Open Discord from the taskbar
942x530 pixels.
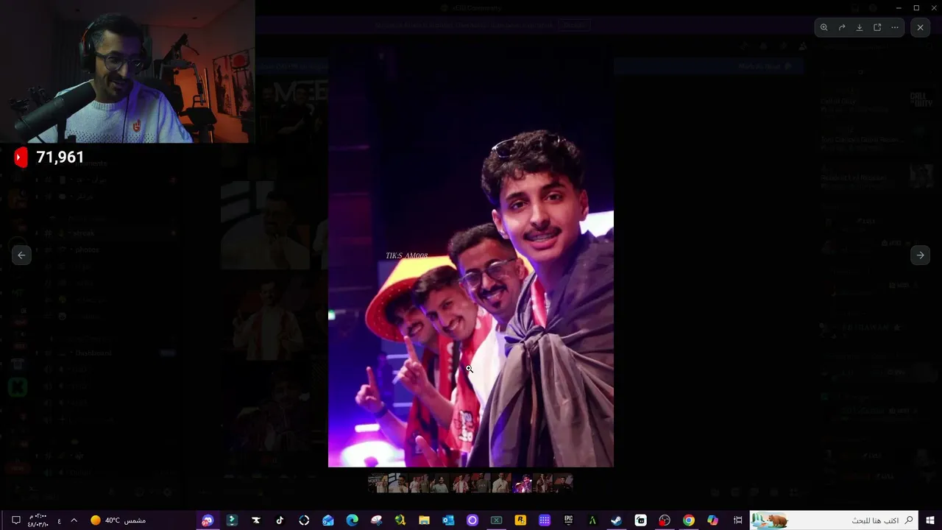click(208, 520)
